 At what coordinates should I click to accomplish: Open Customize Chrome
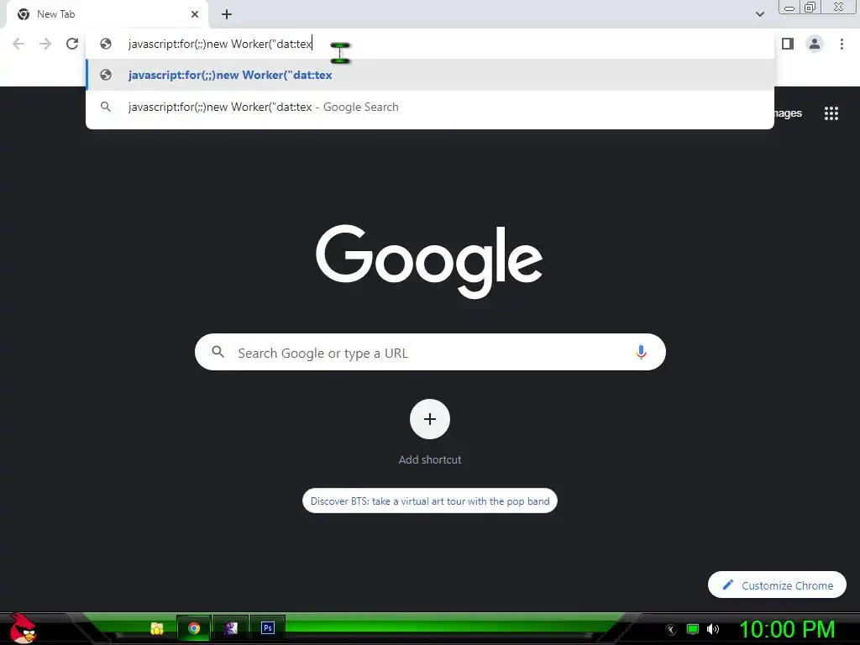click(777, 585)
